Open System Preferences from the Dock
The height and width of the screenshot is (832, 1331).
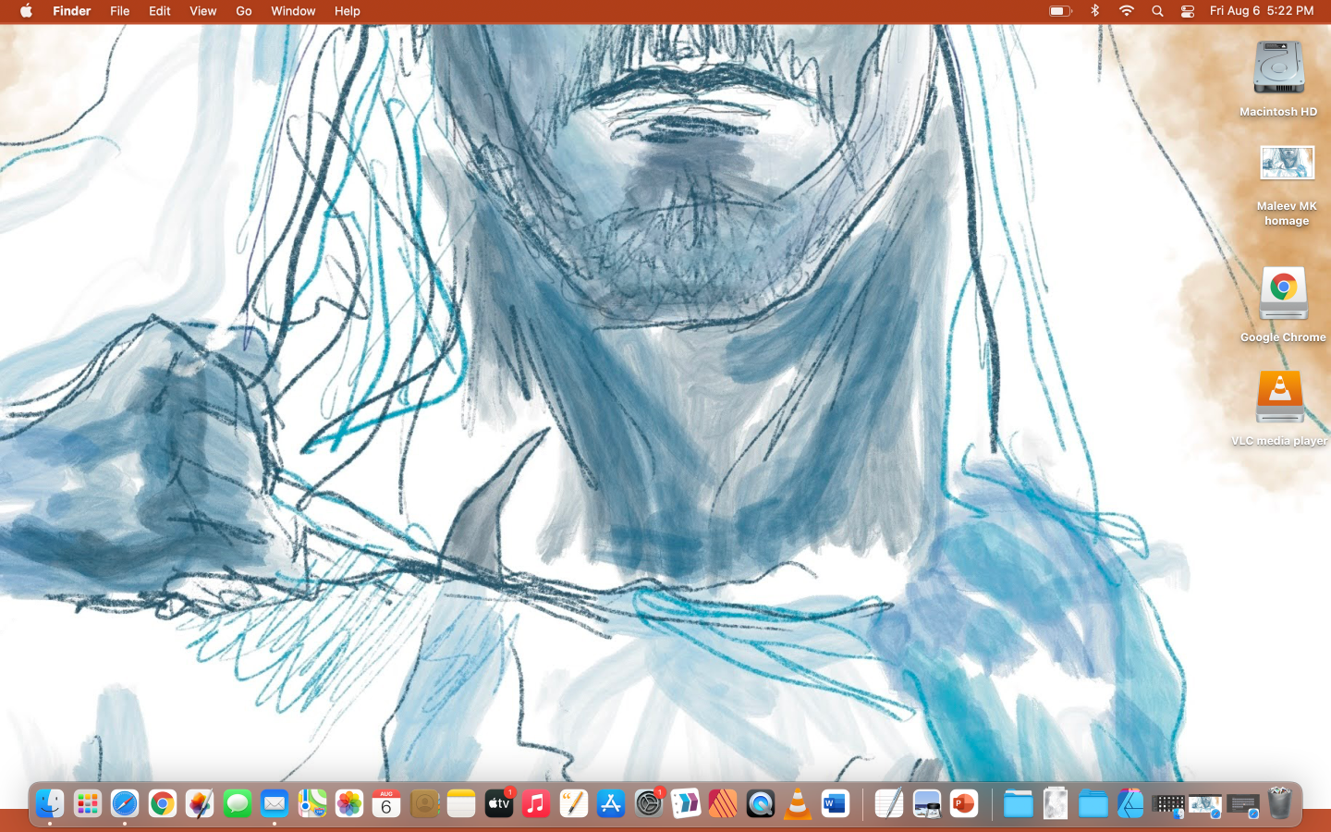point(649,803)
